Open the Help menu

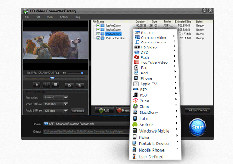[x=78, y=17]
